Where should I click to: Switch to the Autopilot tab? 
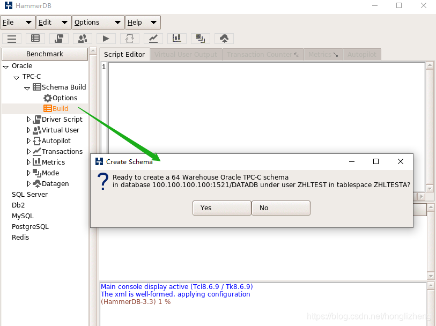(x=362, y=55)
